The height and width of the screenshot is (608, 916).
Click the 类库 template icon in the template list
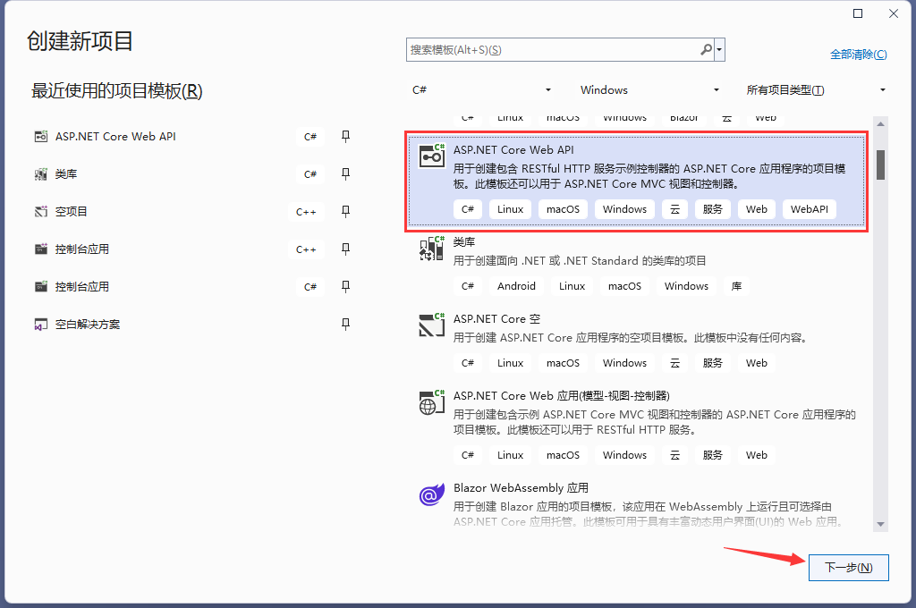432,249
